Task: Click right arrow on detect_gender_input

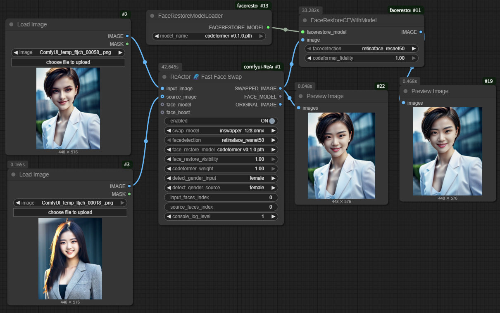Action: click(x=273, y=178)
